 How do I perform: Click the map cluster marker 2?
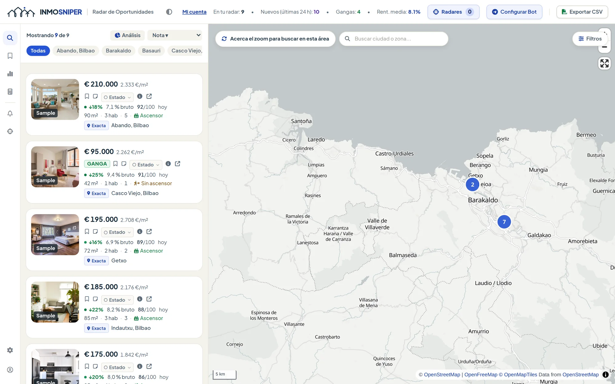(472, 185)
